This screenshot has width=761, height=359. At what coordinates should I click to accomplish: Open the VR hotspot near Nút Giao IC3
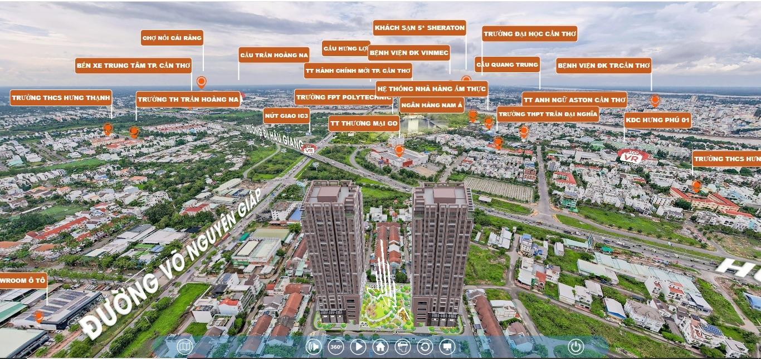click(309, 149)
